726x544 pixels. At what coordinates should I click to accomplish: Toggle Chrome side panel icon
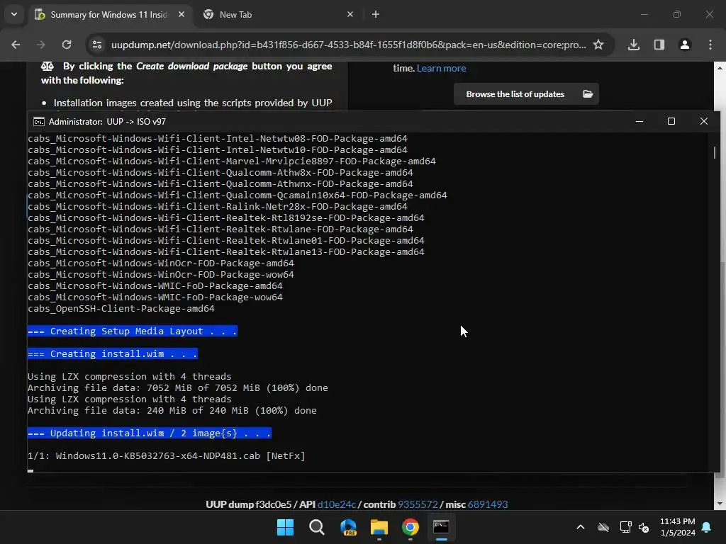(659, 45)
